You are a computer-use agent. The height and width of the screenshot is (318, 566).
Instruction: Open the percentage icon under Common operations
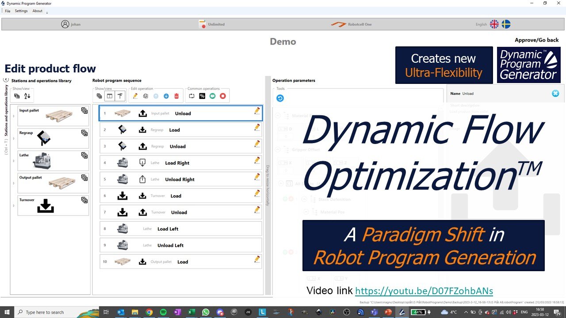point(201,96)
